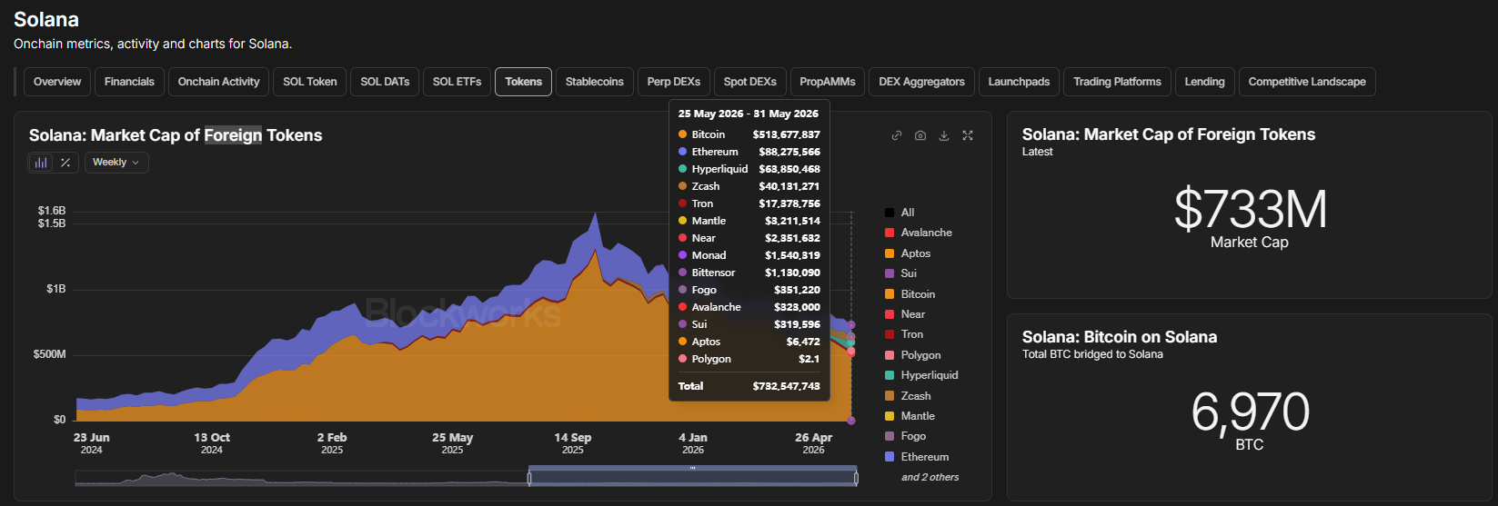Switch to DEX Aggregators tab

tap(922, 82)
